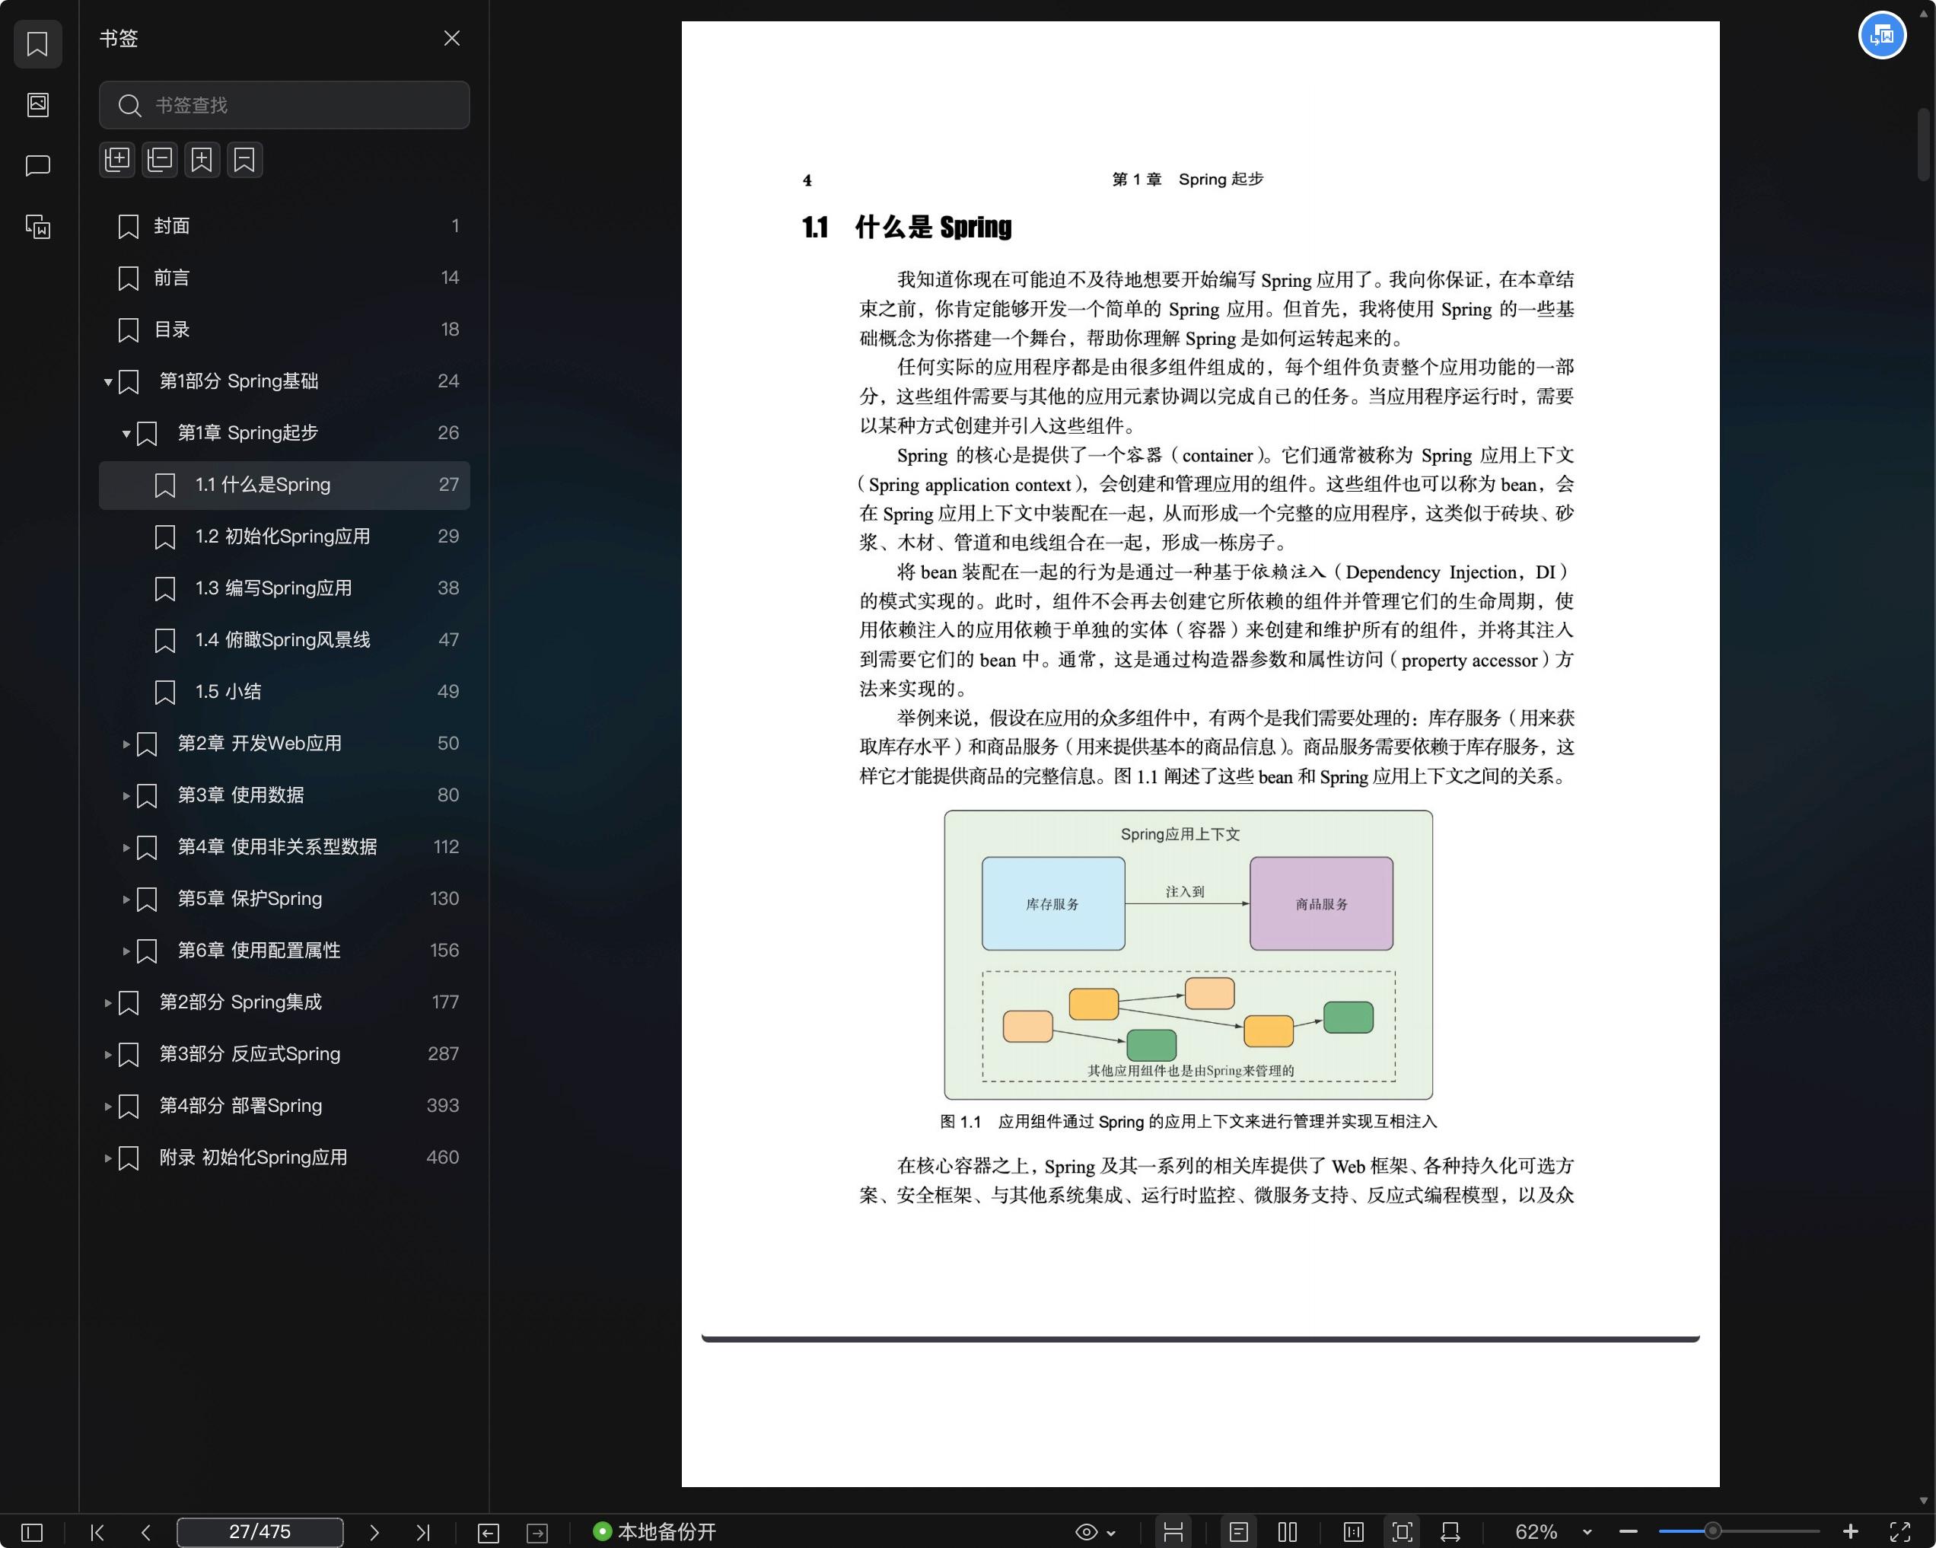Expand 第4部分 部署Spring node
The width and height of the screenshot is (1936, 1548).
108,1107
